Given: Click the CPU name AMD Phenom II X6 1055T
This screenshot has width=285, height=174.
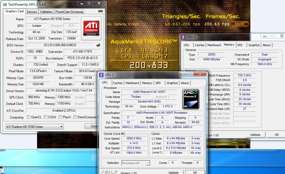Looking at the screenshot, I should 149,92.
